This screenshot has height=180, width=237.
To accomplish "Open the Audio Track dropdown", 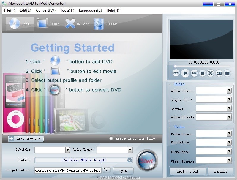I will pyautogui.click(x=130, y=150).
